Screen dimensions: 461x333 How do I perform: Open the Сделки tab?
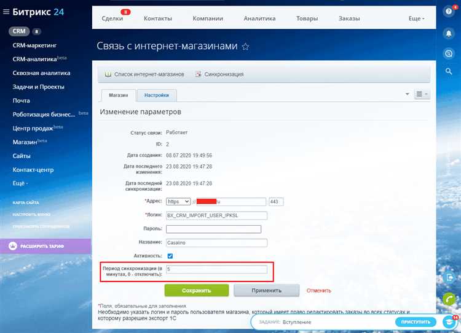point(112,18)
